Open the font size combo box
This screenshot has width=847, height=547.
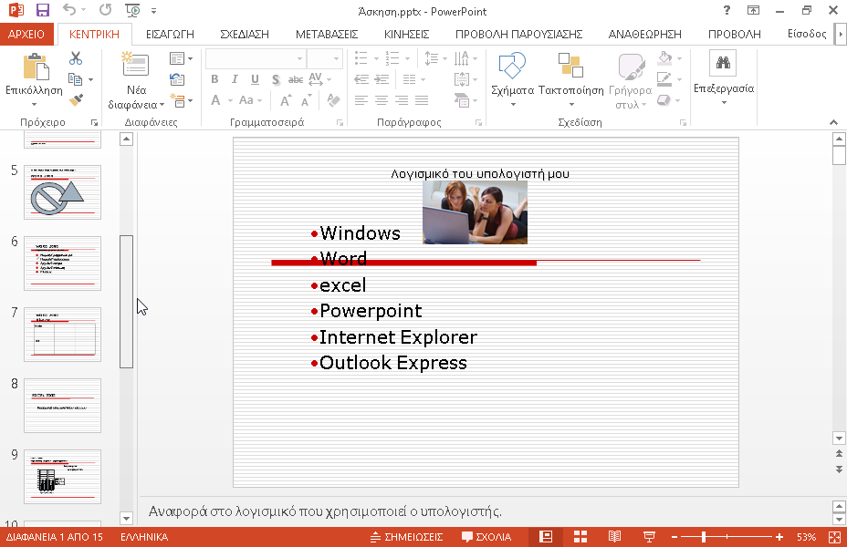[325, 58]
